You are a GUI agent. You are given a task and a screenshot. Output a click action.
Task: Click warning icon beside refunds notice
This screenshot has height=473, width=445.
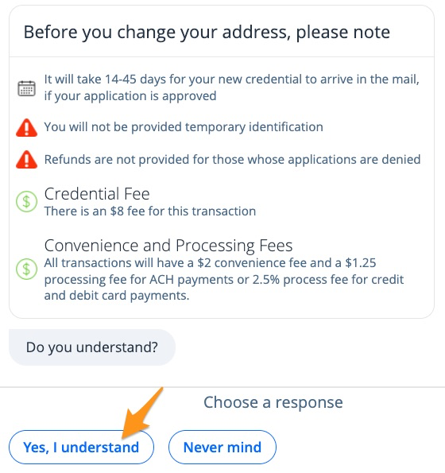[x=26, y=159]
